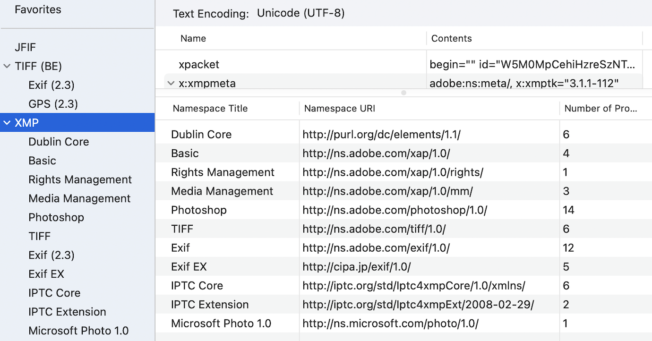
Task: Click property count 3 for Media Management
Action: click(x=566, y=191)
